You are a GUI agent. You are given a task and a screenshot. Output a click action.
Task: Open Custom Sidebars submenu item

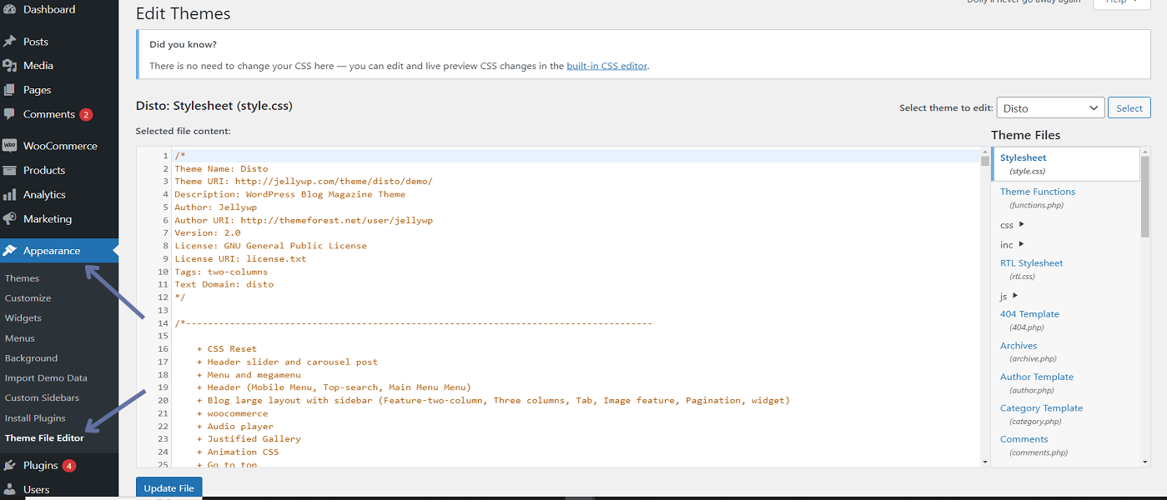[x=43, y=398]
